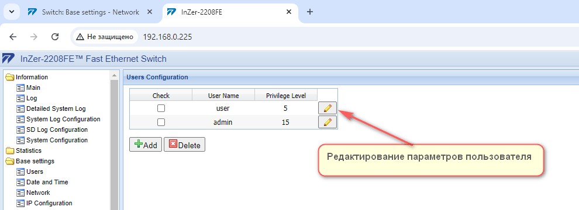Click the sidebar scrollbar up arrow
Viewport: 579px width, 210px height.
115,76
